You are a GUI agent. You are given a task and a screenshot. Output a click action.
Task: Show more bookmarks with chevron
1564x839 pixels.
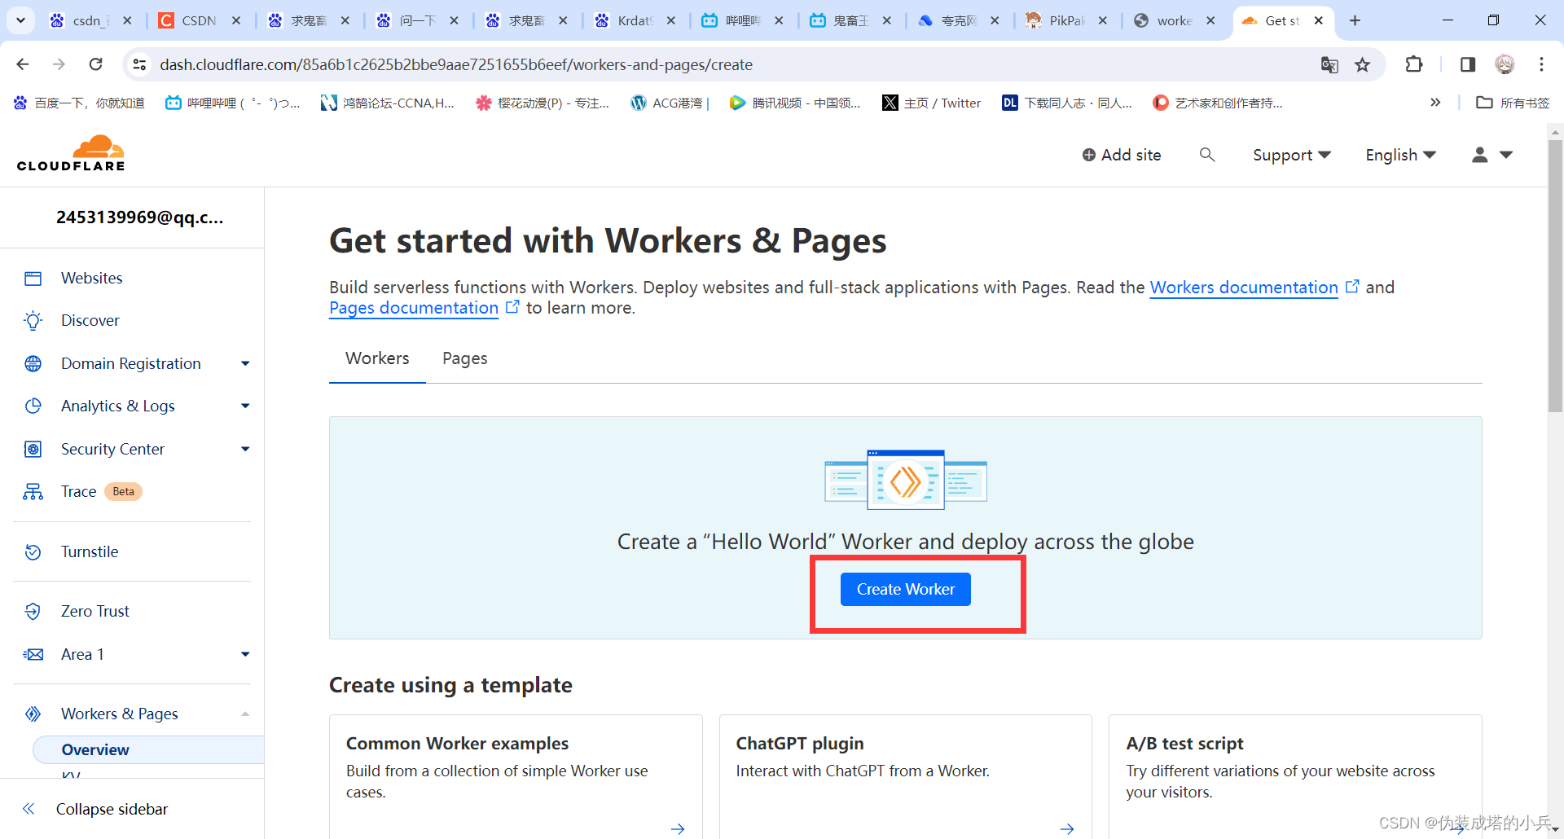pos(1435,103)
